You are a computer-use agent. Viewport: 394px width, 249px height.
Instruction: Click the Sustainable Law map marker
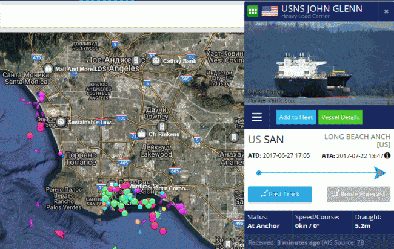coord(61,121)
